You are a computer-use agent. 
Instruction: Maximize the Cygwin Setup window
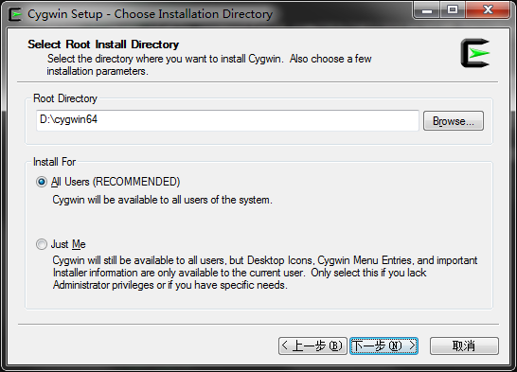tap(453, 10)
